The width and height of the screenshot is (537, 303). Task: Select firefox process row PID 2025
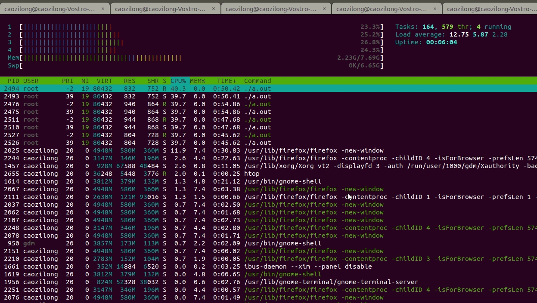[268, 150]
